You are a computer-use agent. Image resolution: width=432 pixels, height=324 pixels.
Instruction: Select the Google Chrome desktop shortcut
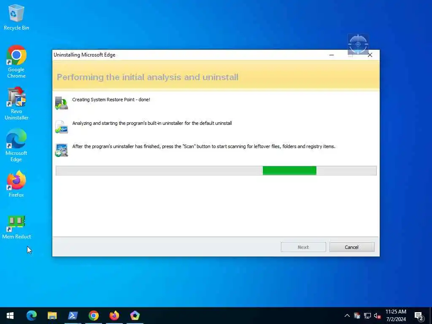pyautogui.click(x=16, y=62)
